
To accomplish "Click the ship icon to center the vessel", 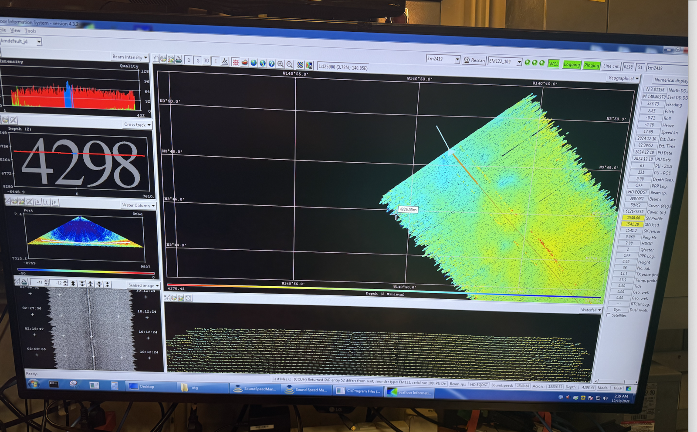I will point(244,62).
